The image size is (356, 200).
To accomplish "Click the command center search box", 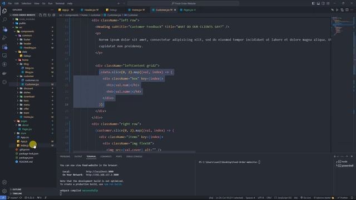I will tap(184, 3).
